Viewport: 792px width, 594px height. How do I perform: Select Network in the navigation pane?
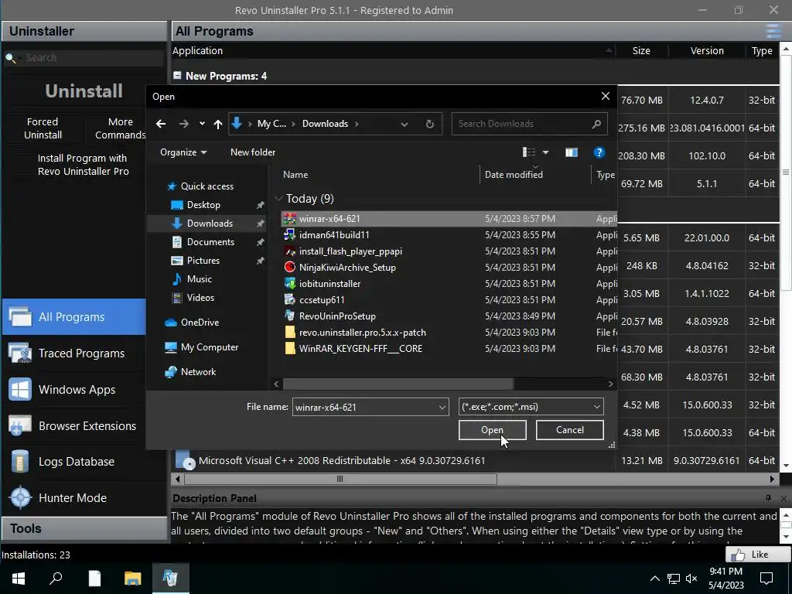198,372
